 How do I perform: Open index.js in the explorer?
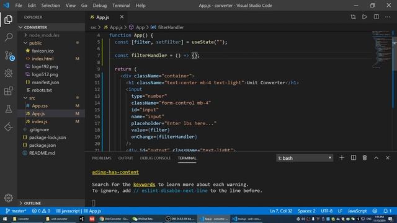click(51, 121)
